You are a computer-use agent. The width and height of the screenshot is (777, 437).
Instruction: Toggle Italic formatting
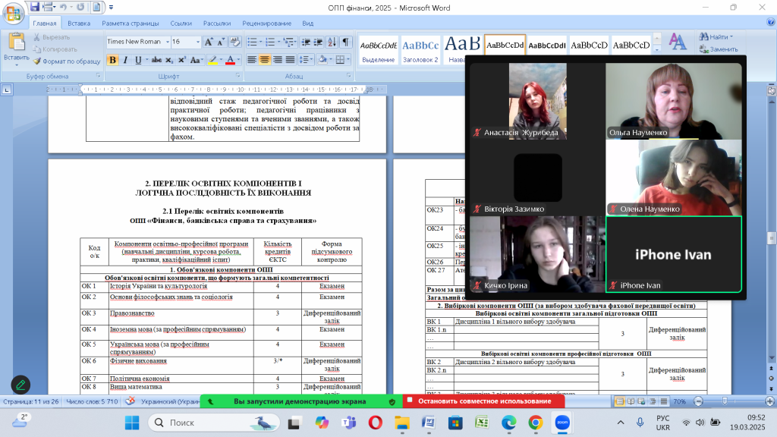(x=125, y=60)
